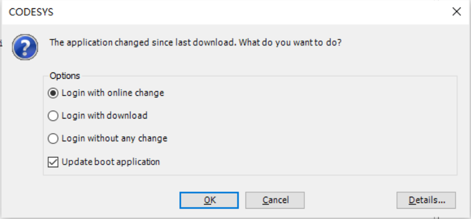This screenshot has width=471, height=219.
Task: Click the 'Login with download' label text
Action: click(104, 116)
